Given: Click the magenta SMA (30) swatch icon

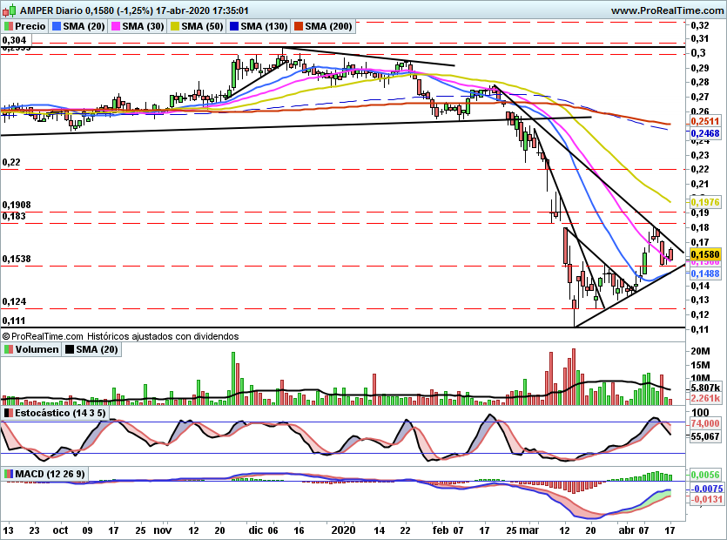Looking at the screenshot, I should coord(116,26).
